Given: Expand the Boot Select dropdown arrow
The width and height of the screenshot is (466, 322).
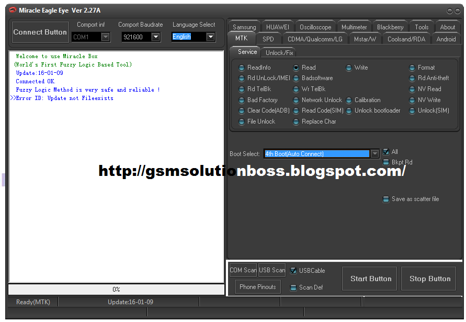Looking at the screenshot, I should pyautogui.click(x=375, y=153).
